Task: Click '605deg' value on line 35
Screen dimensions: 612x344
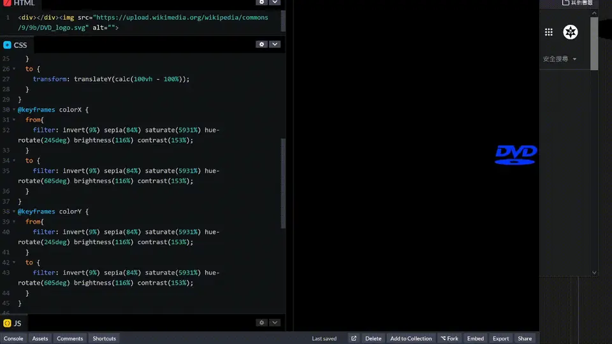Action: 55,181
